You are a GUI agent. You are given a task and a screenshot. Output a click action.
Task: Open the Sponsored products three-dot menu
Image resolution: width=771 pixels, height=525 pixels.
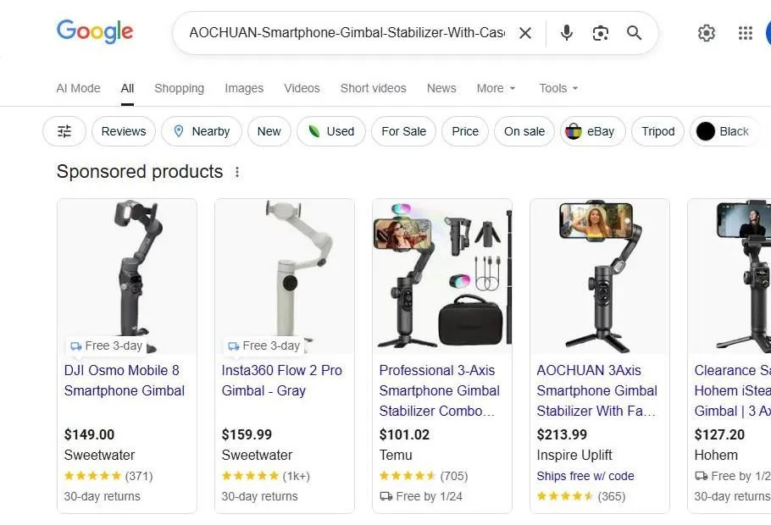(237, 171)
